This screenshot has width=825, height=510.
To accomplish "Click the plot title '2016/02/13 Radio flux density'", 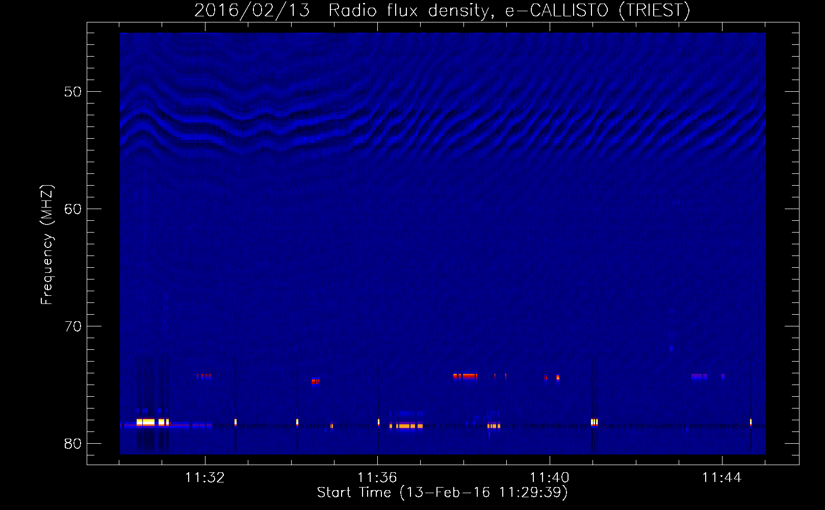I will [x=442, y=10].
